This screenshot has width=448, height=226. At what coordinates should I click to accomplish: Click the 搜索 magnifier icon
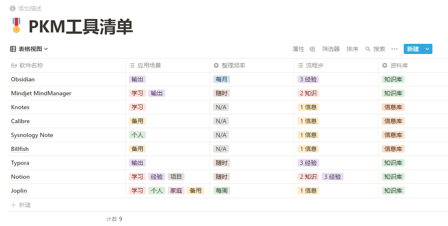coord(368,49)
